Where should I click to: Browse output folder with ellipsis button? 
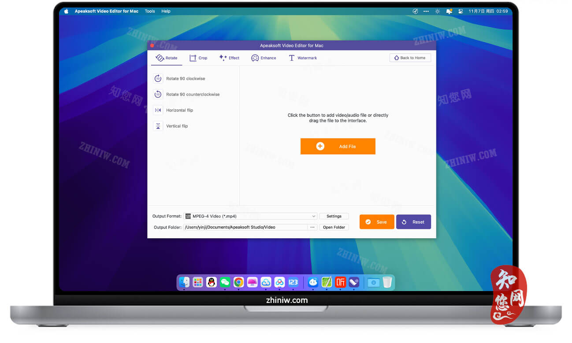pyautogui.click(x=312, y=227)
